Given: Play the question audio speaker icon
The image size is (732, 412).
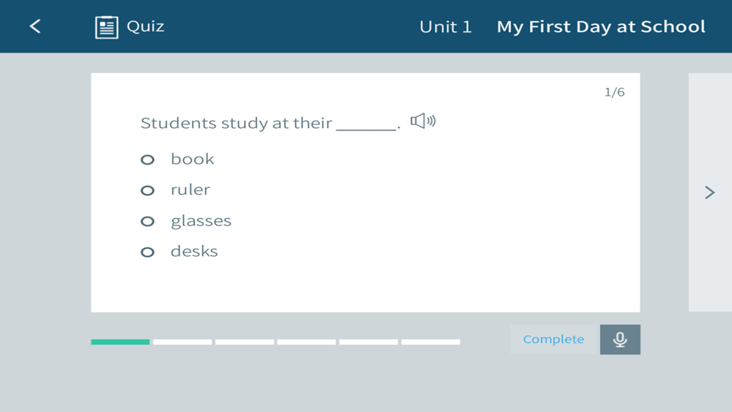Looking at the screenshot, I should [422, 121].
